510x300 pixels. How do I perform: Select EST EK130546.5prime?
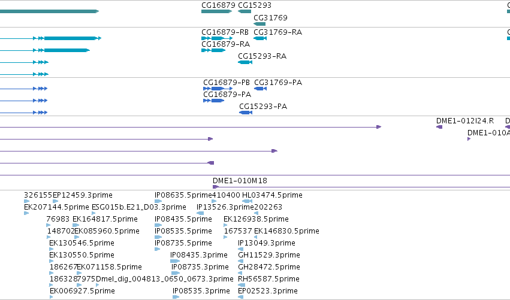(x=82, y=243)
